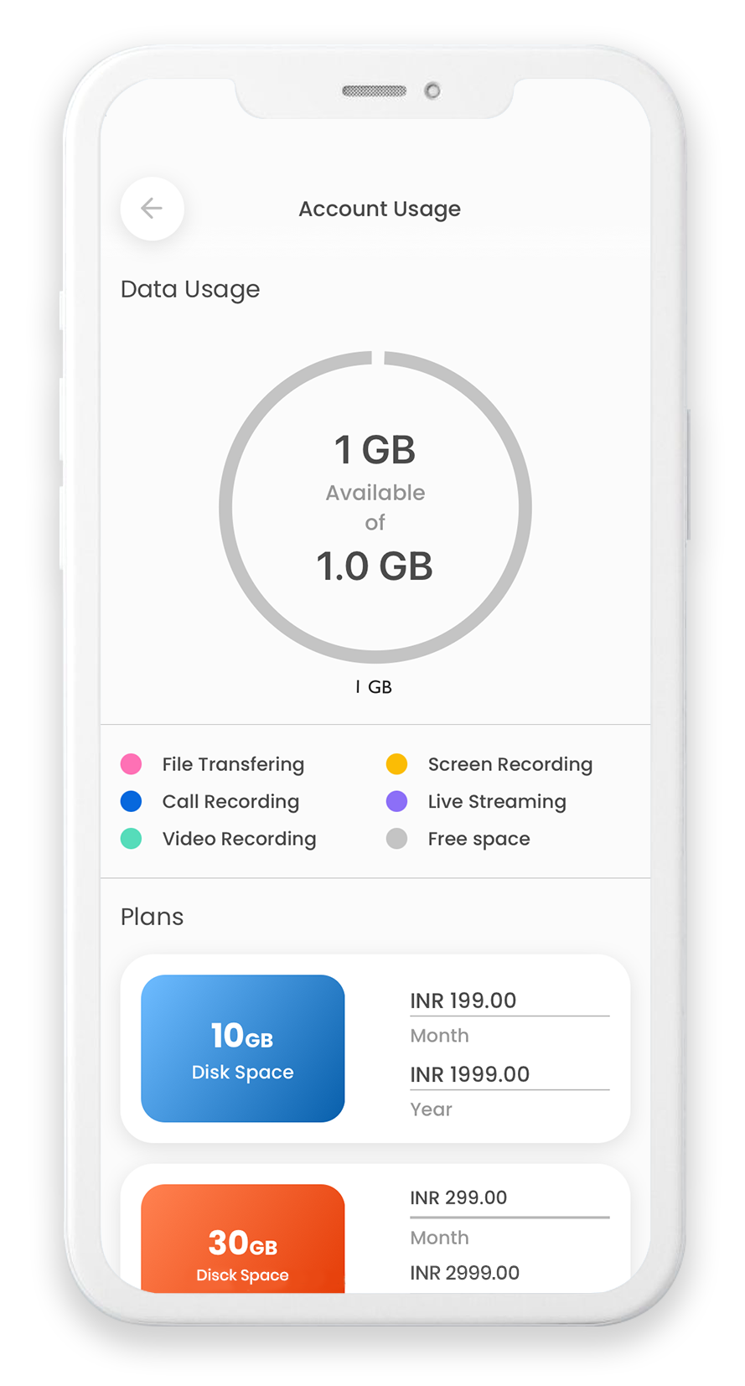
Task: Click the Screen Recording legend label
Action: [510, 765]
